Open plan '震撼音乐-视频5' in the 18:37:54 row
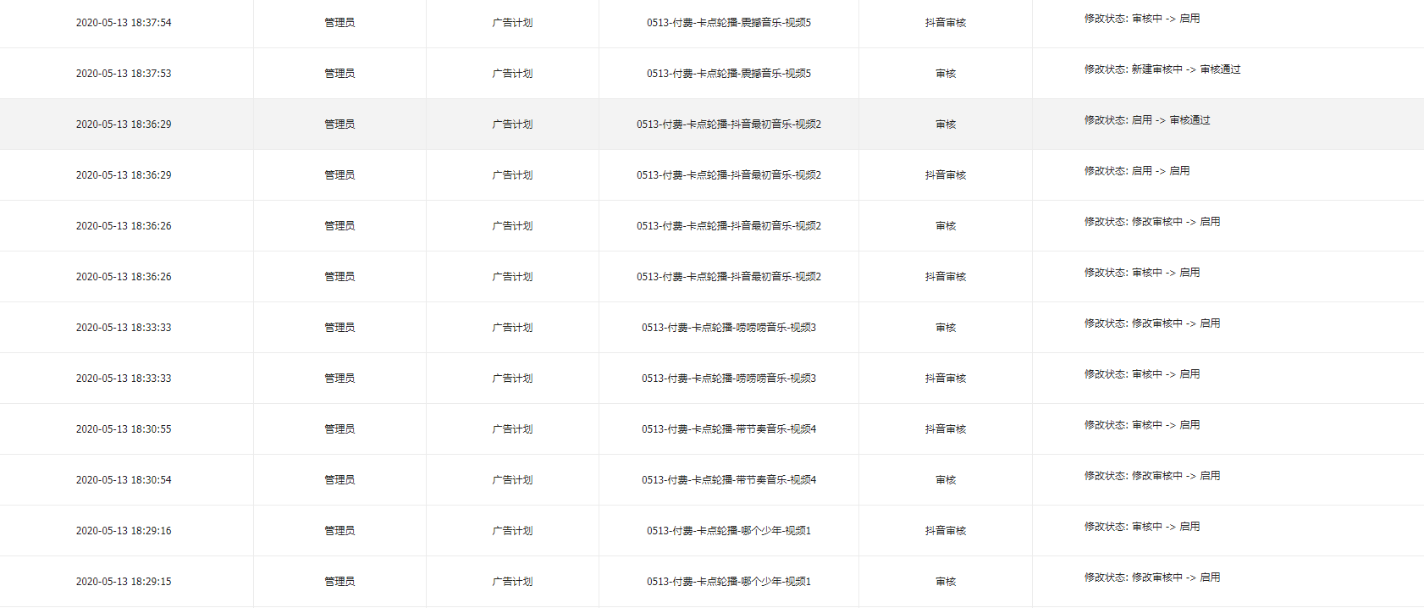Viewport: 1424px width, 608px height. click(728, 23)
